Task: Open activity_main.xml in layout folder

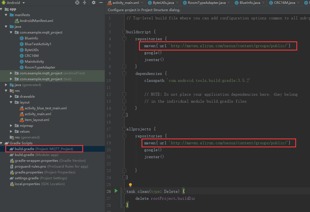Action: (x=38, y=114)
